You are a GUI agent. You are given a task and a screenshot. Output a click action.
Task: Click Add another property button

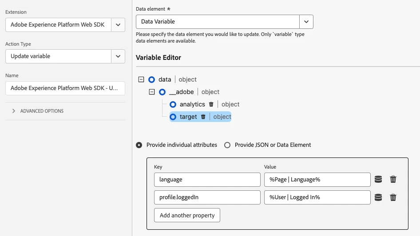[187, 215]
